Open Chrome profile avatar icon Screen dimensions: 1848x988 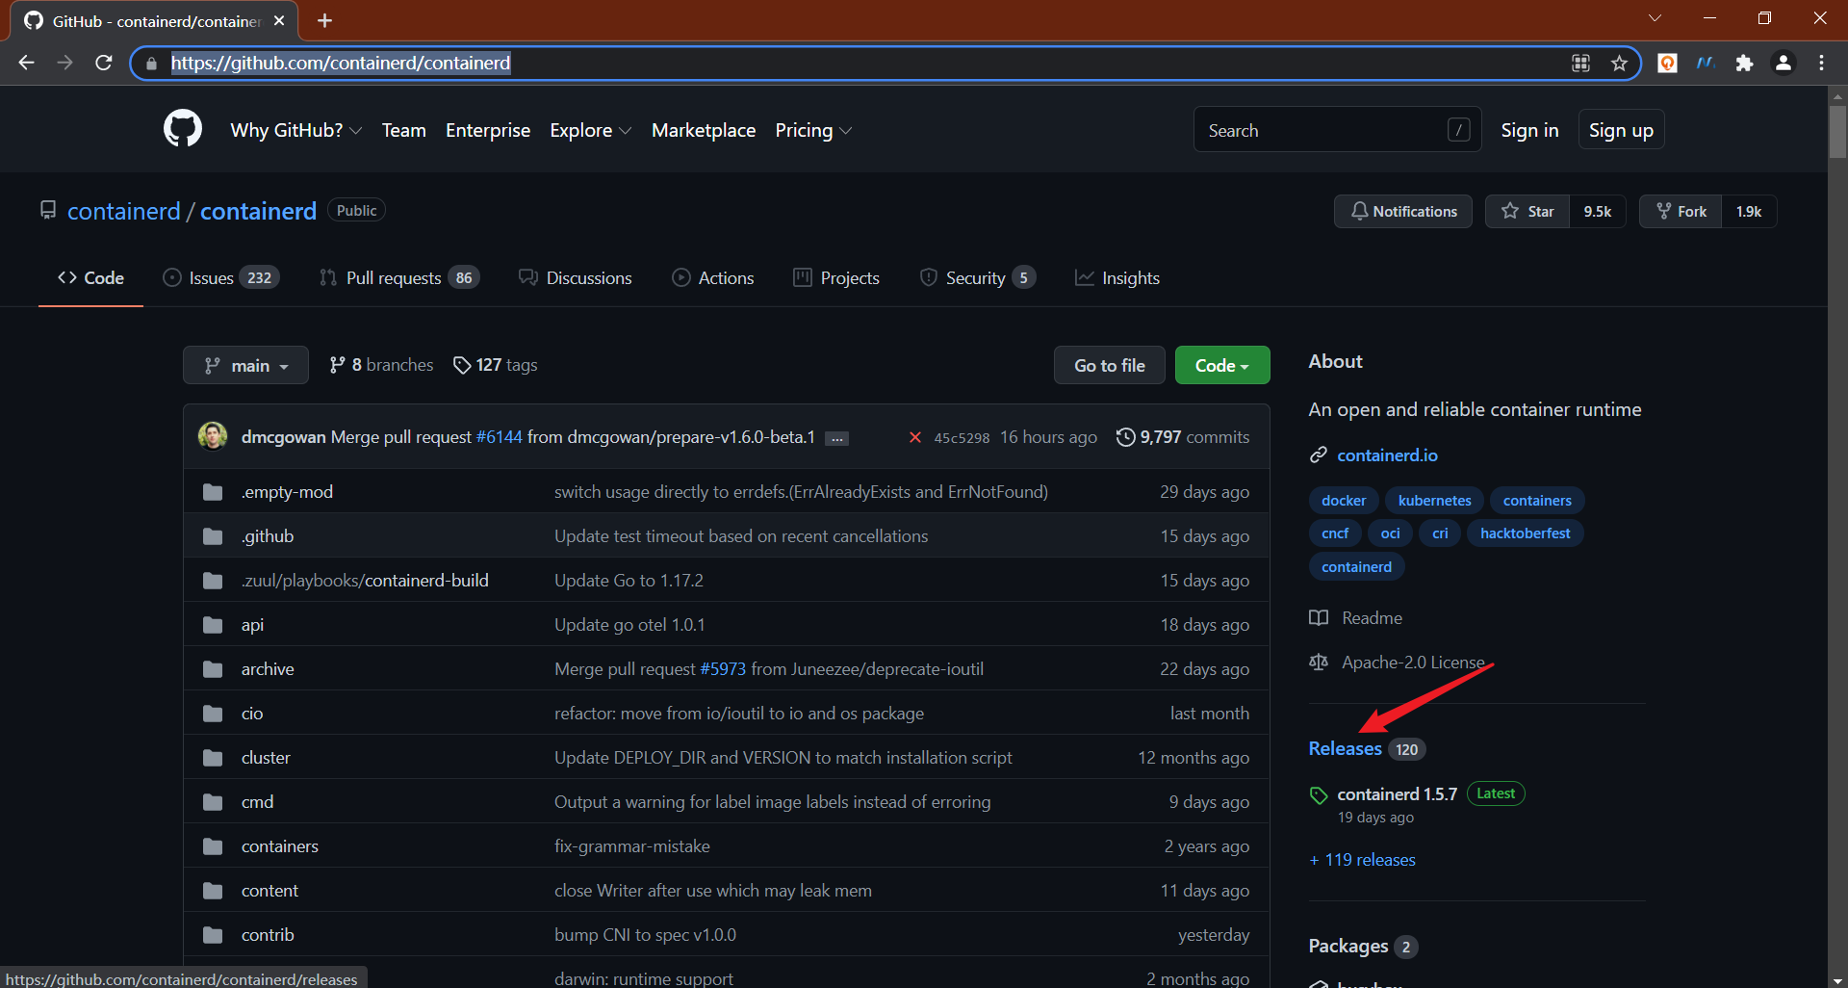(1783, 63)
